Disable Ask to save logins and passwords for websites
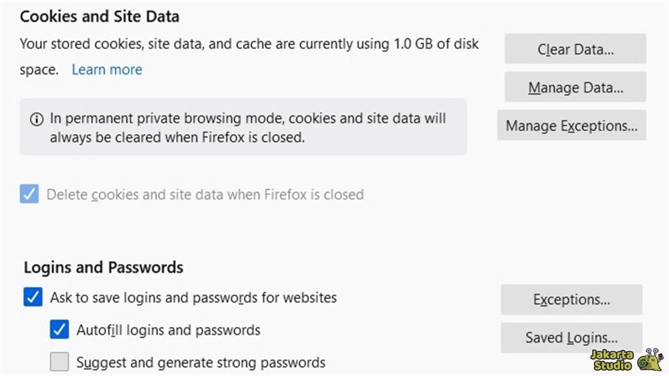Image resolution: width=669 pixels, height=376 pixels. [x=33, y=297]
